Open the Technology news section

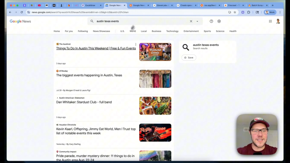coord(173,31)
